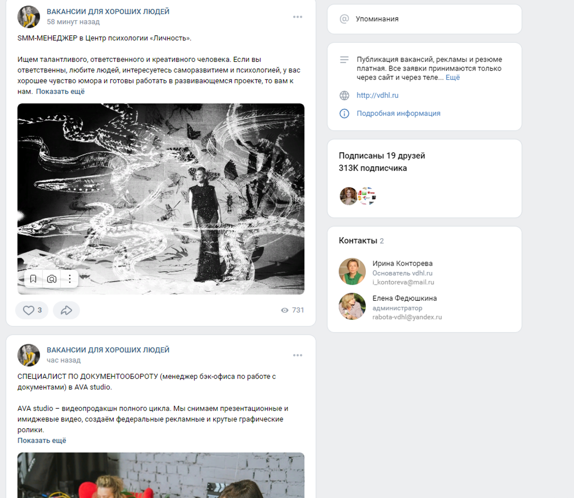The width and height of the screenshot is (574, 498).
Task: Expand AVA studio post via Показать ещё
Action: (42, 441)
